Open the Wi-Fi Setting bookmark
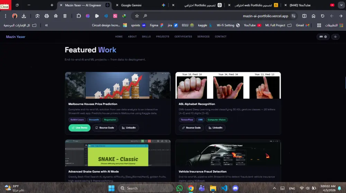 point(228,25)
